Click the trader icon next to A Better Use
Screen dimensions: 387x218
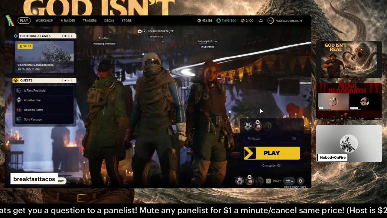tap(19, 100)
